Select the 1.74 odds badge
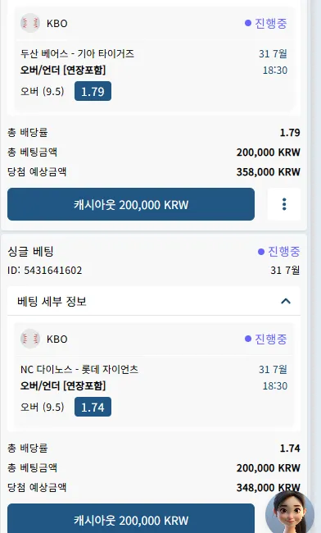Image resolution: width=321 pixels, height=533 pixels. pyautogui.click(x=93, y=407)
